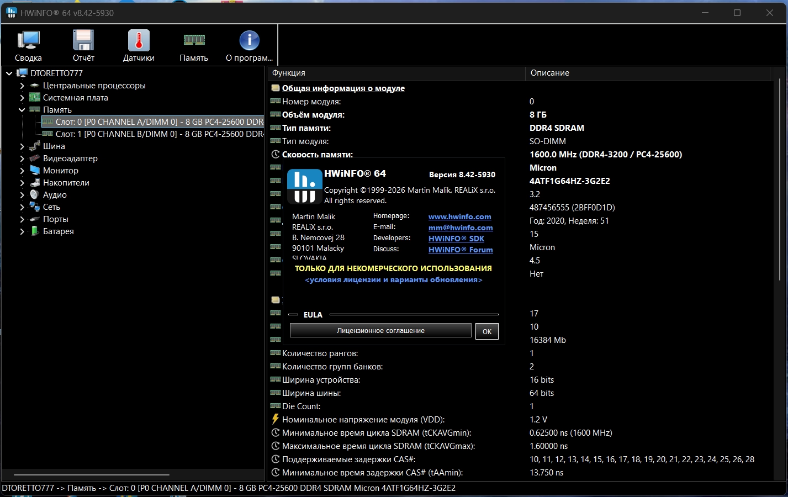This screenshot has width=788, height=497.
Task: Click the Шина bus icon
Action: tap(34, 146)
